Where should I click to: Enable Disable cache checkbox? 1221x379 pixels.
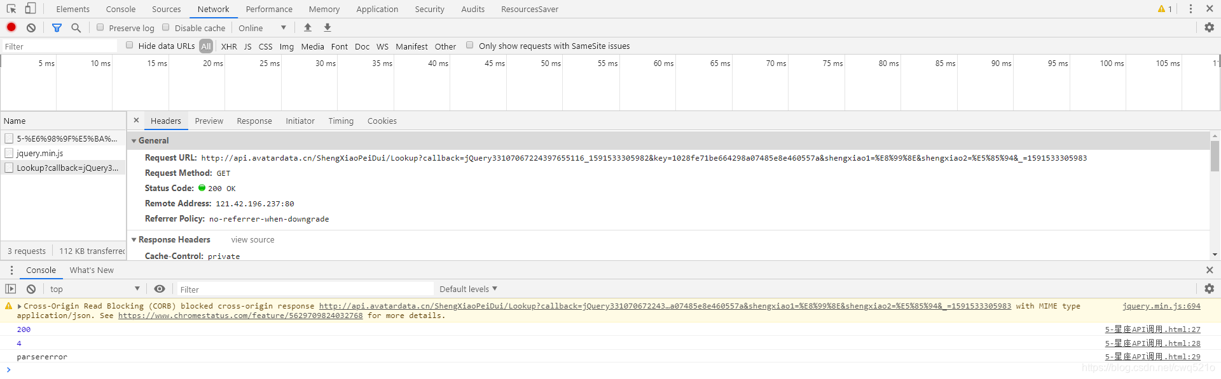point(166,27)
